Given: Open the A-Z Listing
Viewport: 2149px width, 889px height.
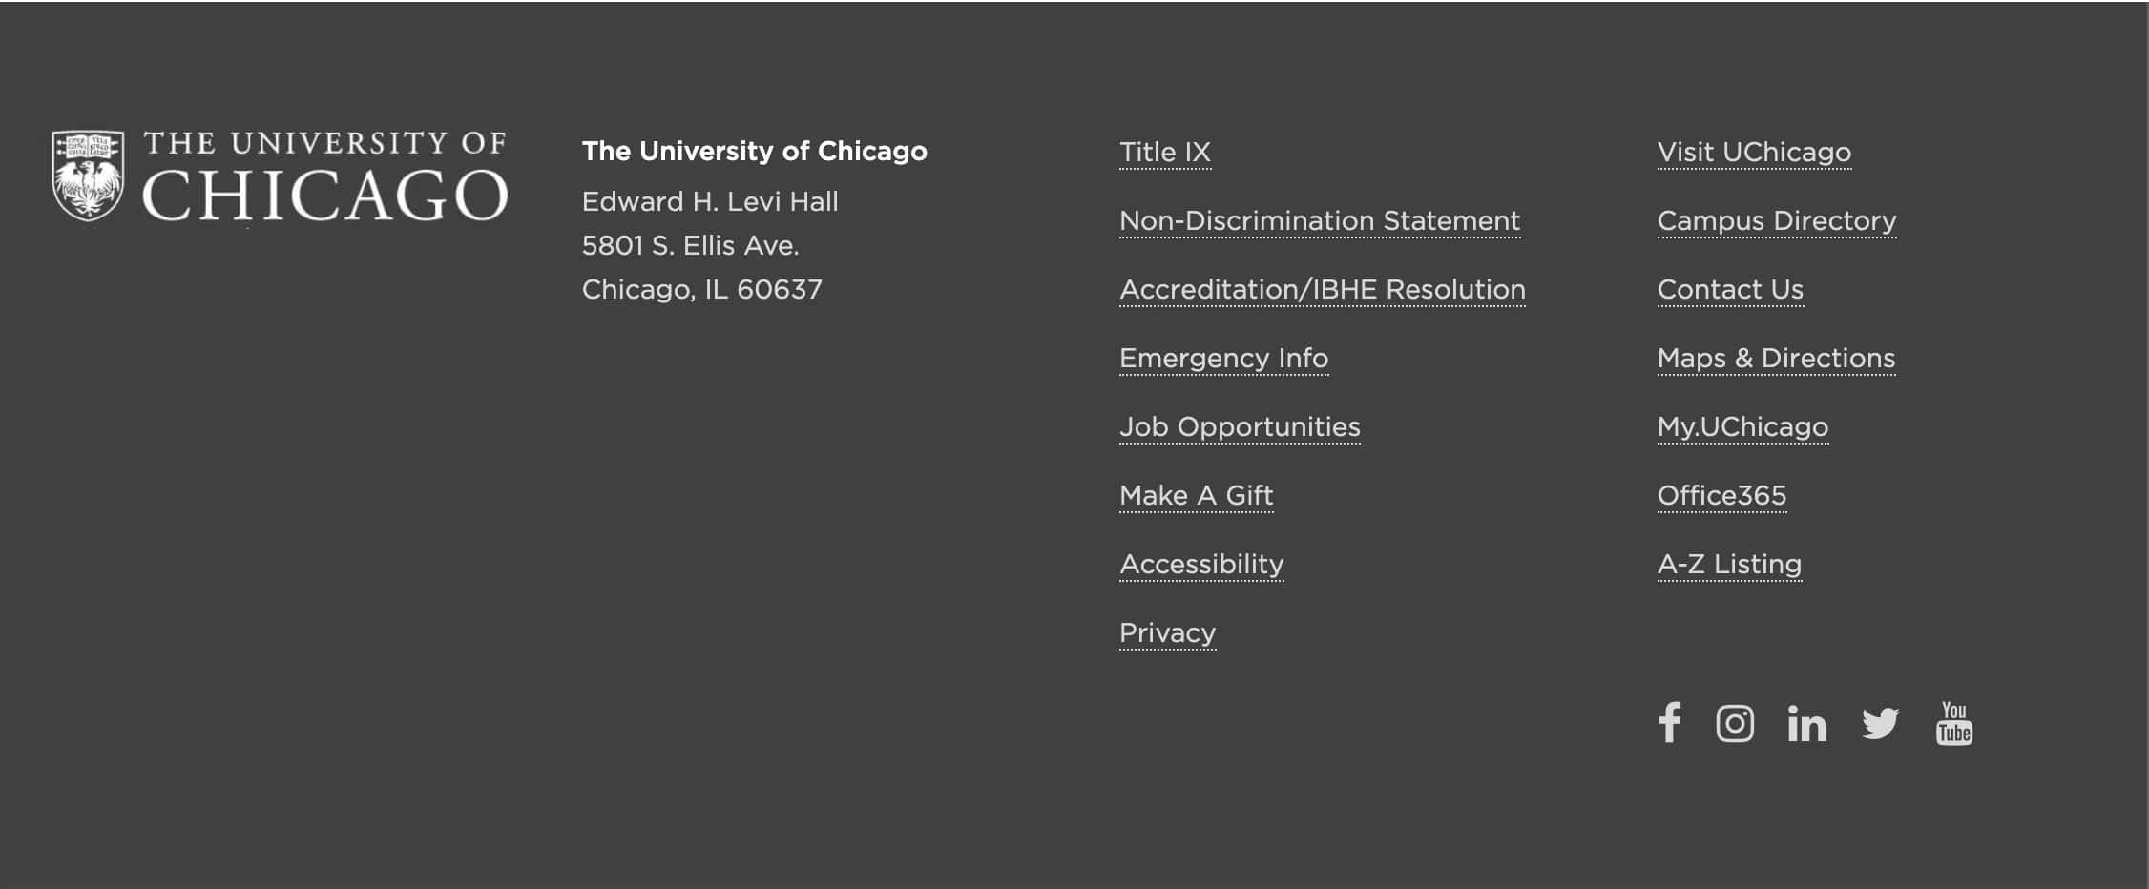Looking at the screenshot, I should [1728, 564].
